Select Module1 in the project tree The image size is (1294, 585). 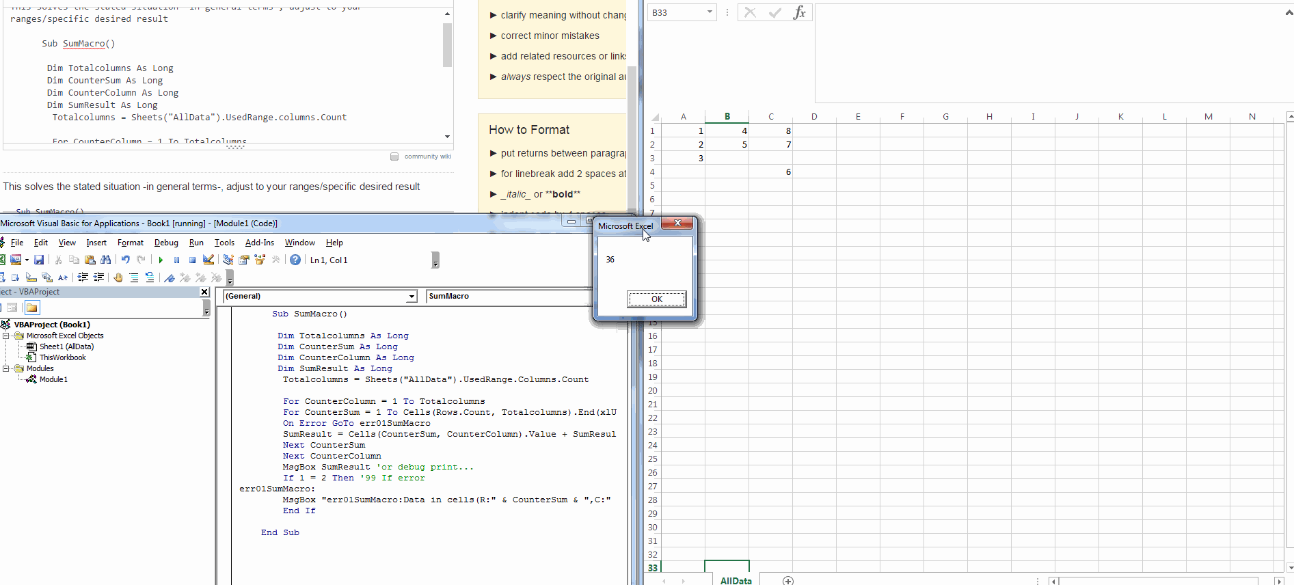tap(53, 379)
